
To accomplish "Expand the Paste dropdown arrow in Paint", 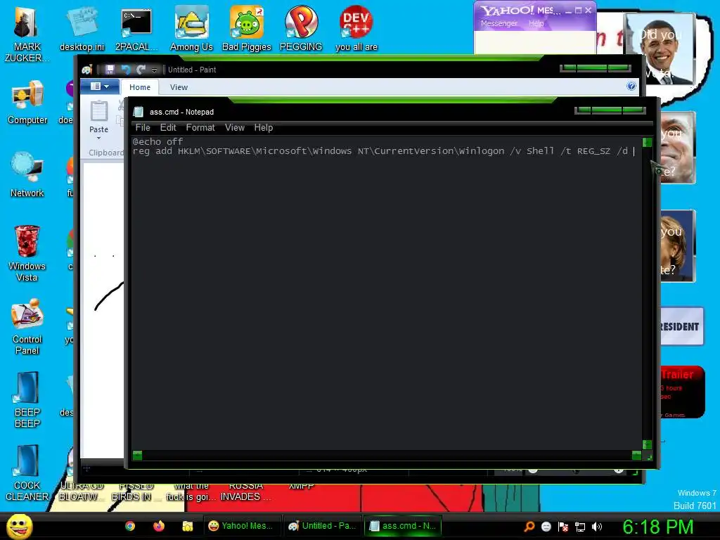I will 98,138.
